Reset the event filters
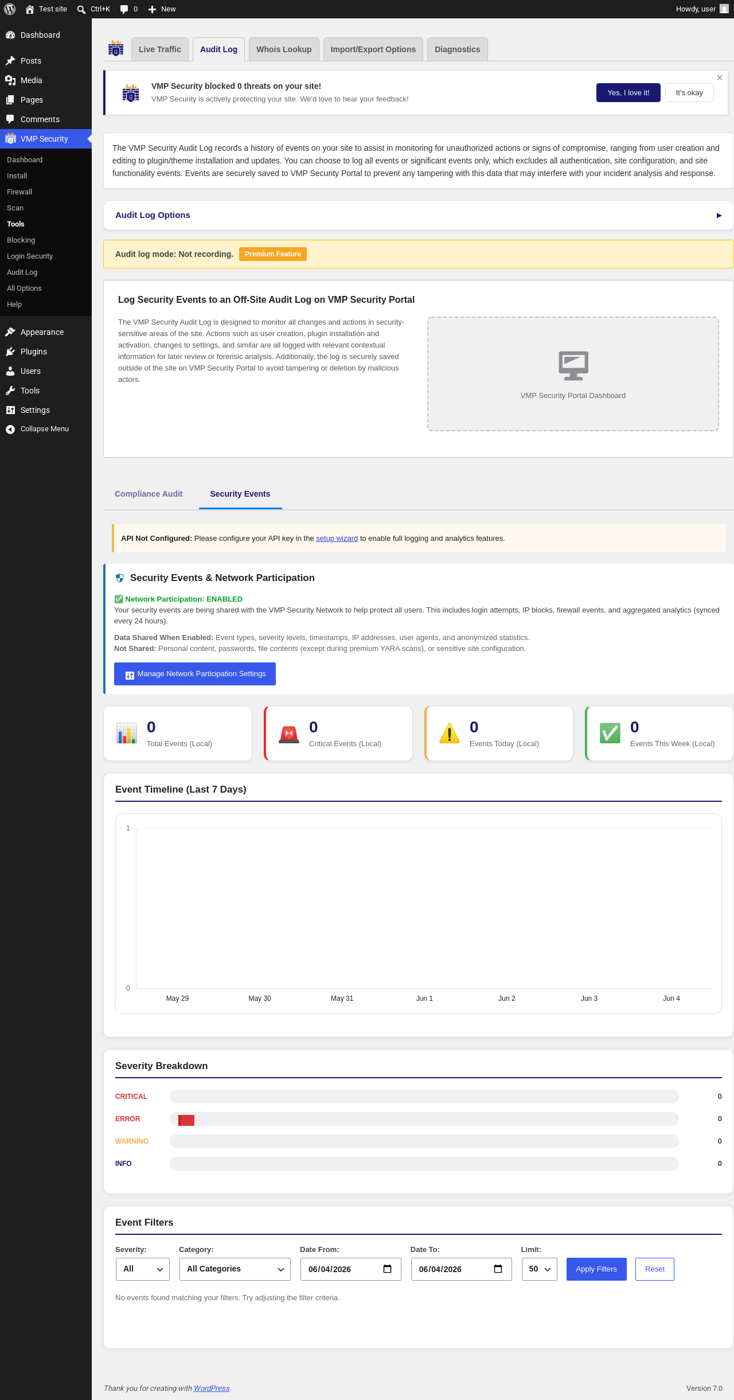734x1400 pixels. click(x=655, y=1269)
